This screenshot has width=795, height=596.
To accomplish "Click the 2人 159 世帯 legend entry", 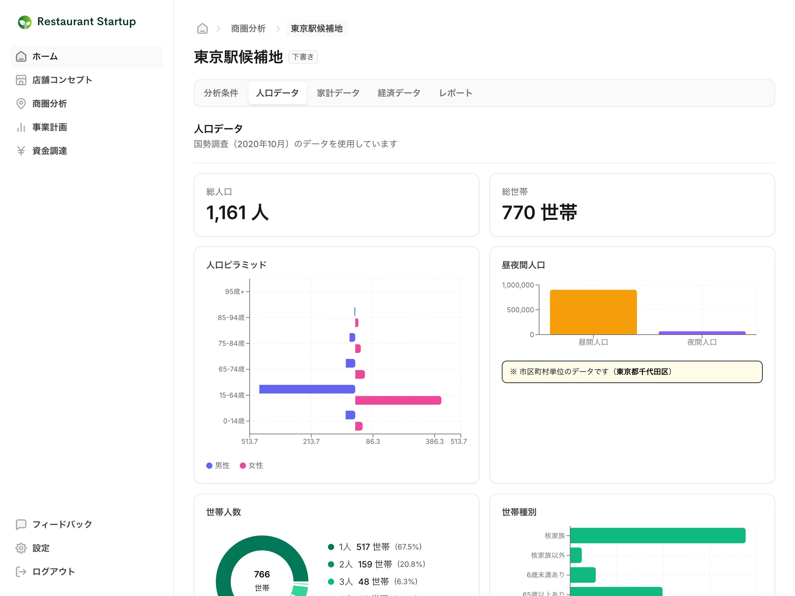I will (377, 564).
